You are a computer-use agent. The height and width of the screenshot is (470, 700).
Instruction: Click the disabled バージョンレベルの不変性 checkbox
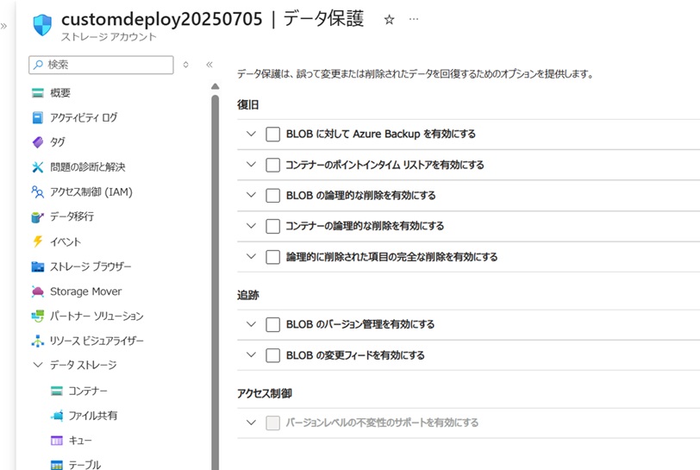[272, 423]
